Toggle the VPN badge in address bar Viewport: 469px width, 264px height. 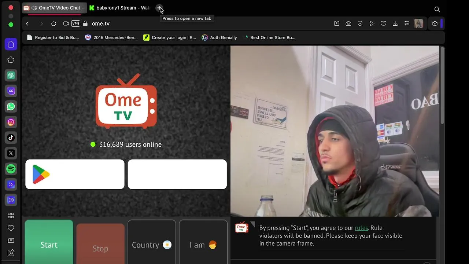[76, 23]
